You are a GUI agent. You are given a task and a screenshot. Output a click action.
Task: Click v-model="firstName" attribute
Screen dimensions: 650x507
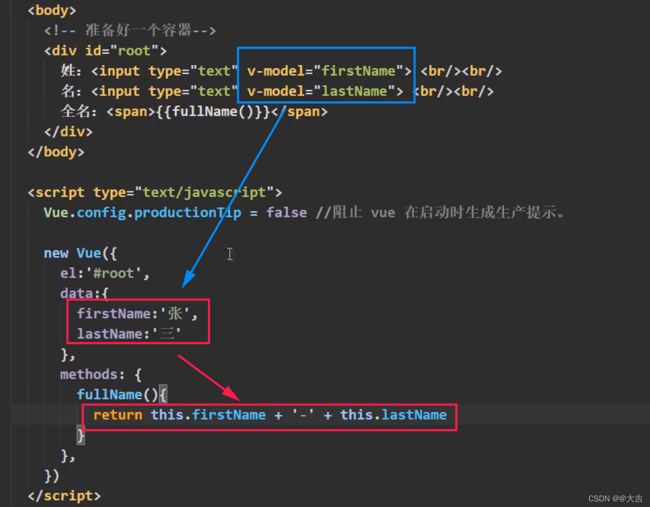(325, 71)
